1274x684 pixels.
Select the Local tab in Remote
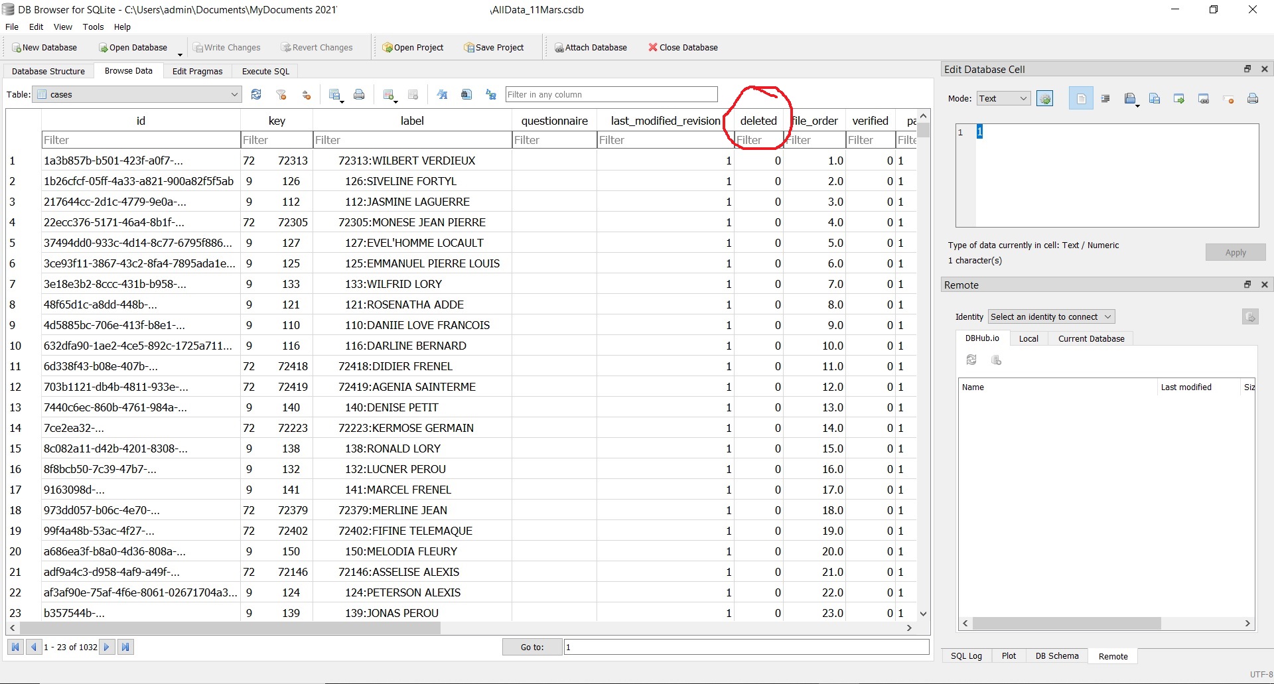pos(1028,338)
